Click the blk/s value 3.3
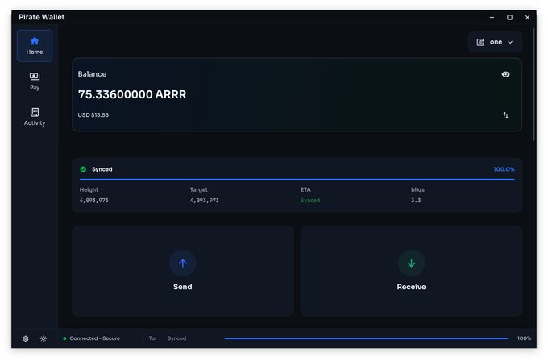 click(x=416, y=201)
